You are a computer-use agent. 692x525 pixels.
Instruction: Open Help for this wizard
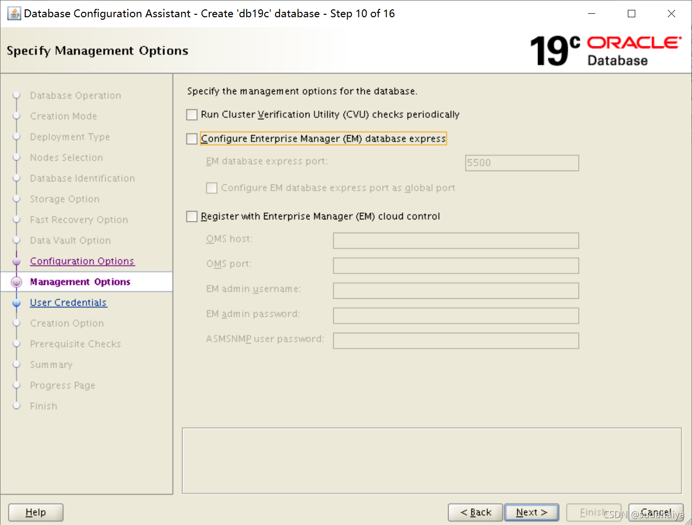(36, 512)
